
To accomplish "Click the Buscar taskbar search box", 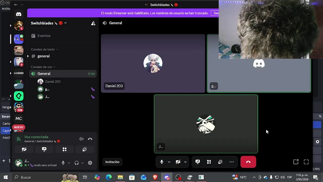I will coord(46,177).
